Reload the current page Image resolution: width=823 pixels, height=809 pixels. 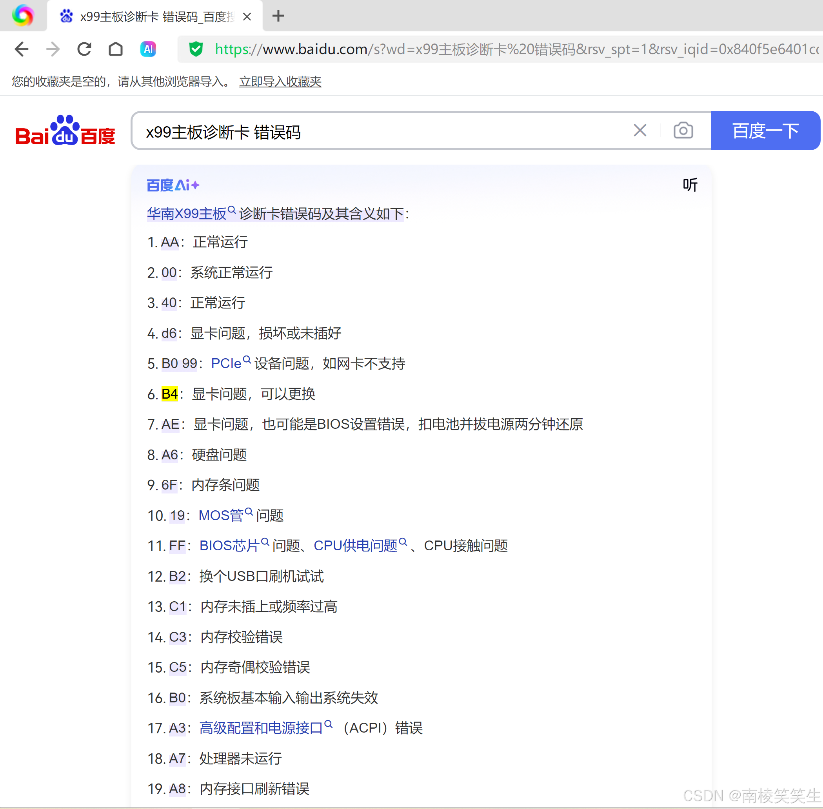(x=84, y=49)
